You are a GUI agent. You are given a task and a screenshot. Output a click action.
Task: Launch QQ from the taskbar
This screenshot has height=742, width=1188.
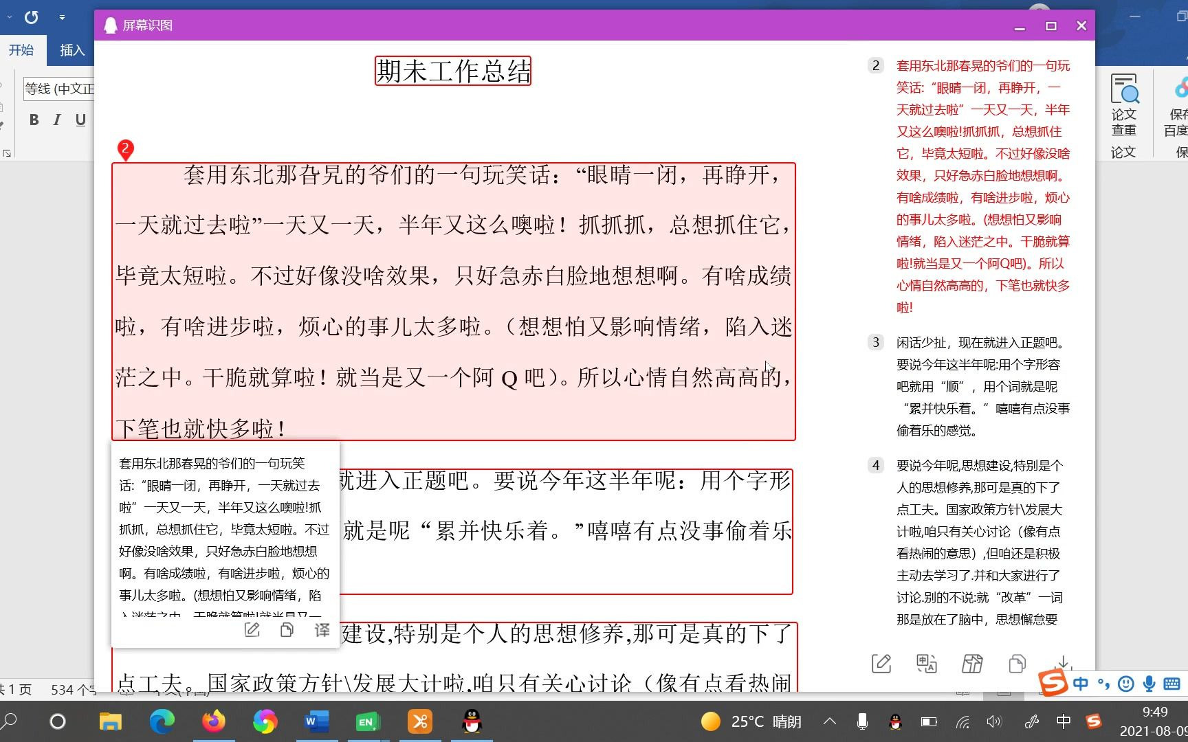(x=471, y=721)
